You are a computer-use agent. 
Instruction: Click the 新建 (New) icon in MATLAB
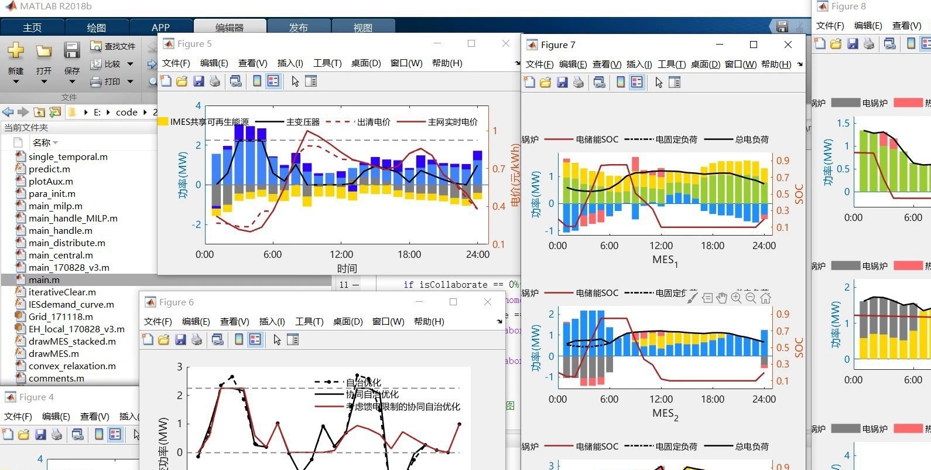pyautogui.click(x=16, y=51)
